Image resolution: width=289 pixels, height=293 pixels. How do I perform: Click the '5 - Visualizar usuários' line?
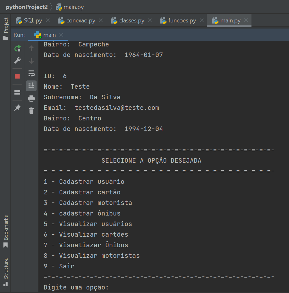(x=88, y=224)
